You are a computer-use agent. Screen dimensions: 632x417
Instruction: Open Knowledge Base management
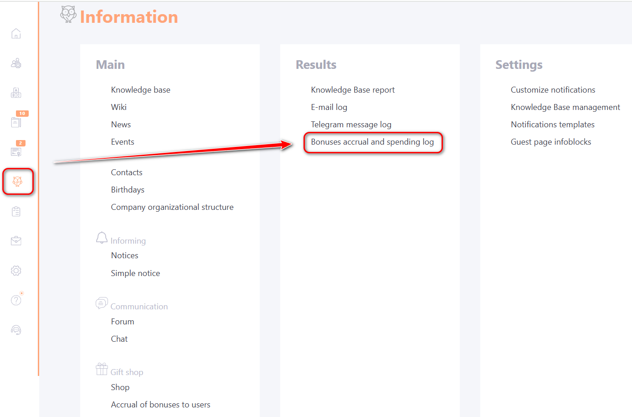[x=565, y=107]
